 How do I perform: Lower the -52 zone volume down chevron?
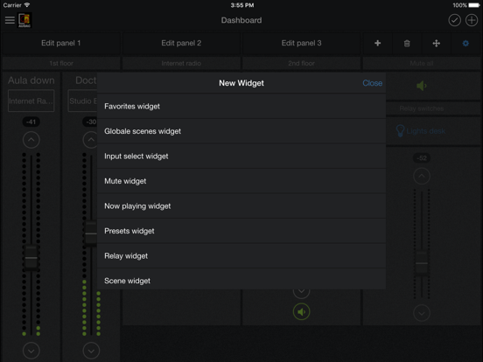pos(422,313)
